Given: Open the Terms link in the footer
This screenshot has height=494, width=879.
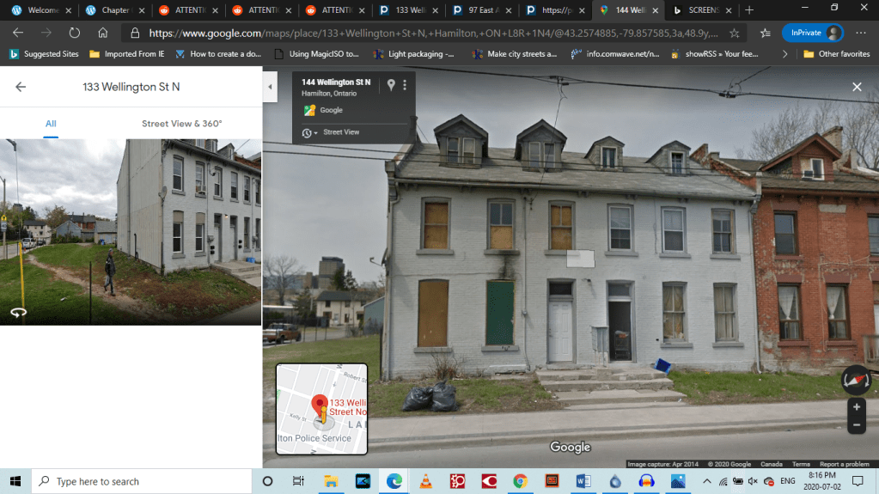Looking at the screenshot, I should [801, 464].
